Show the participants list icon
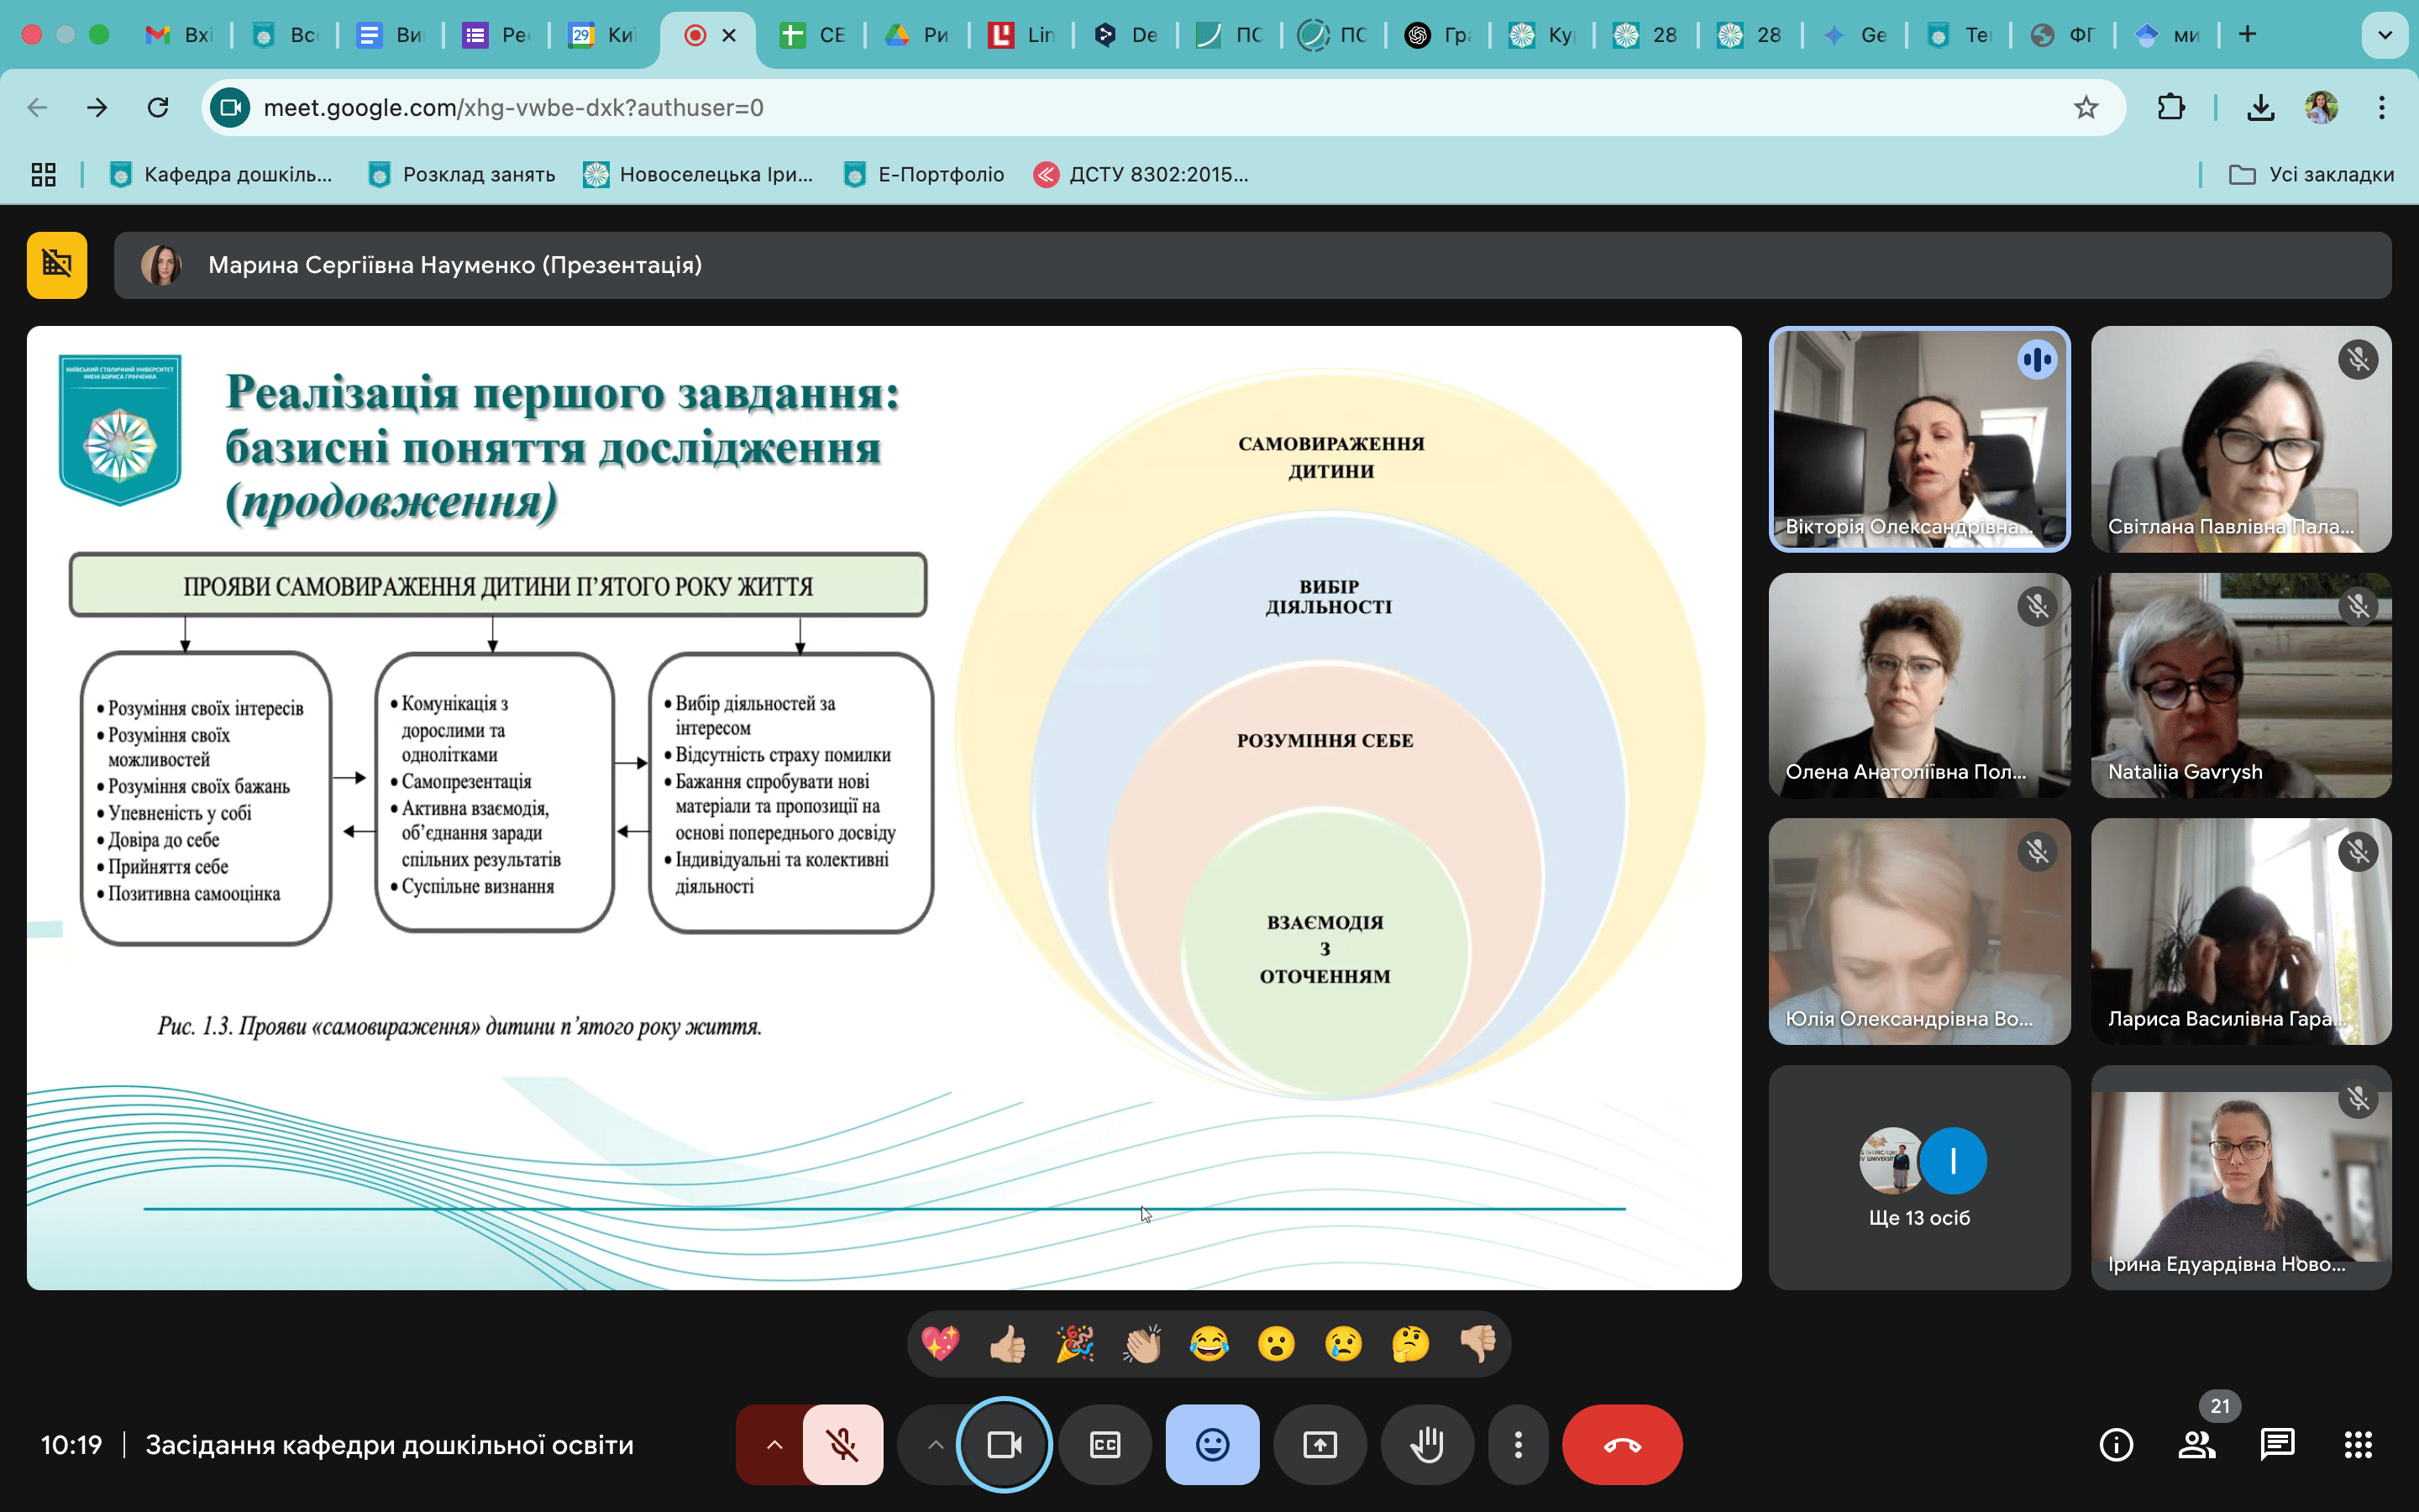 [2196, 1444]
